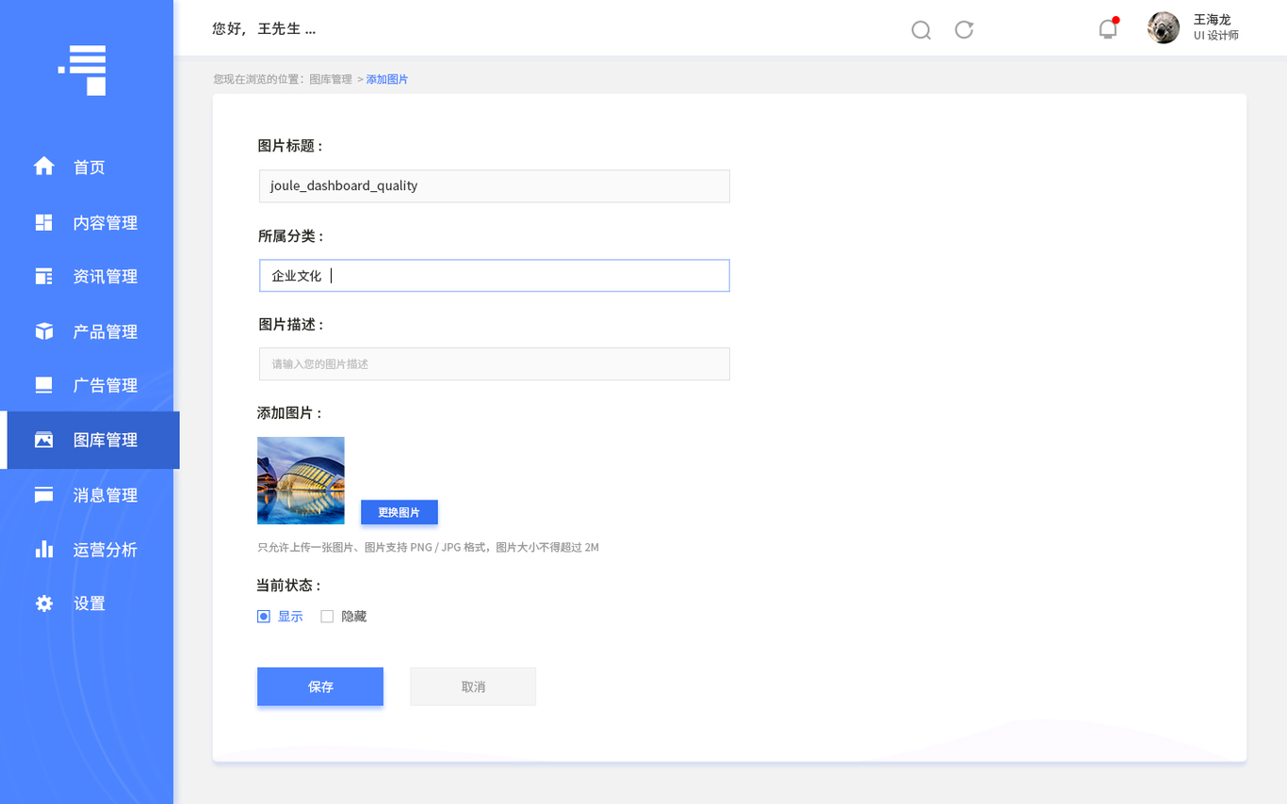The image size is (1287, 804).
Task: Select 图库管理 in the sidebar
Action: pos(93,440)
